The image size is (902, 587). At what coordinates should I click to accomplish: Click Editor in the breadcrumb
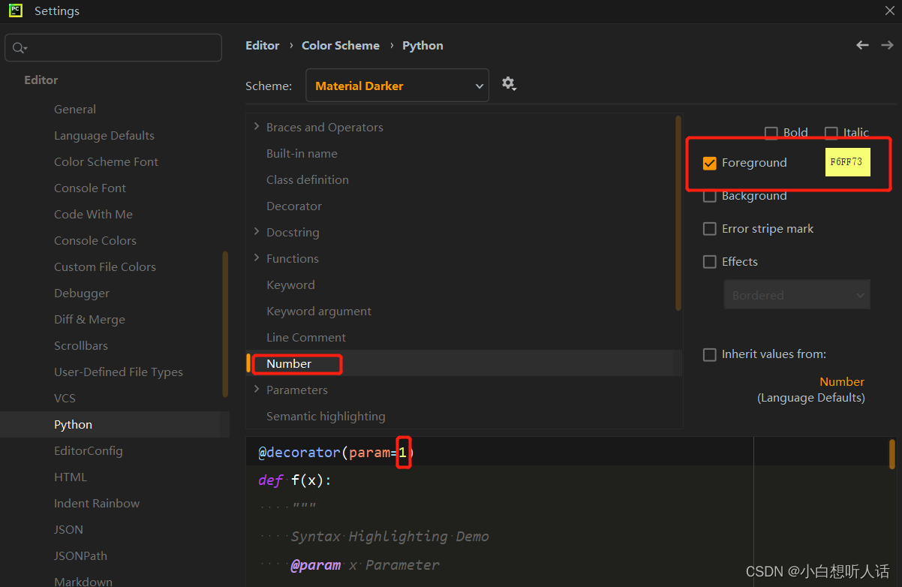[263, 46]
